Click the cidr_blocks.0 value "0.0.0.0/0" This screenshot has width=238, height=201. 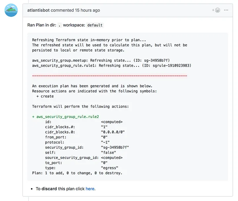(113, 132)
